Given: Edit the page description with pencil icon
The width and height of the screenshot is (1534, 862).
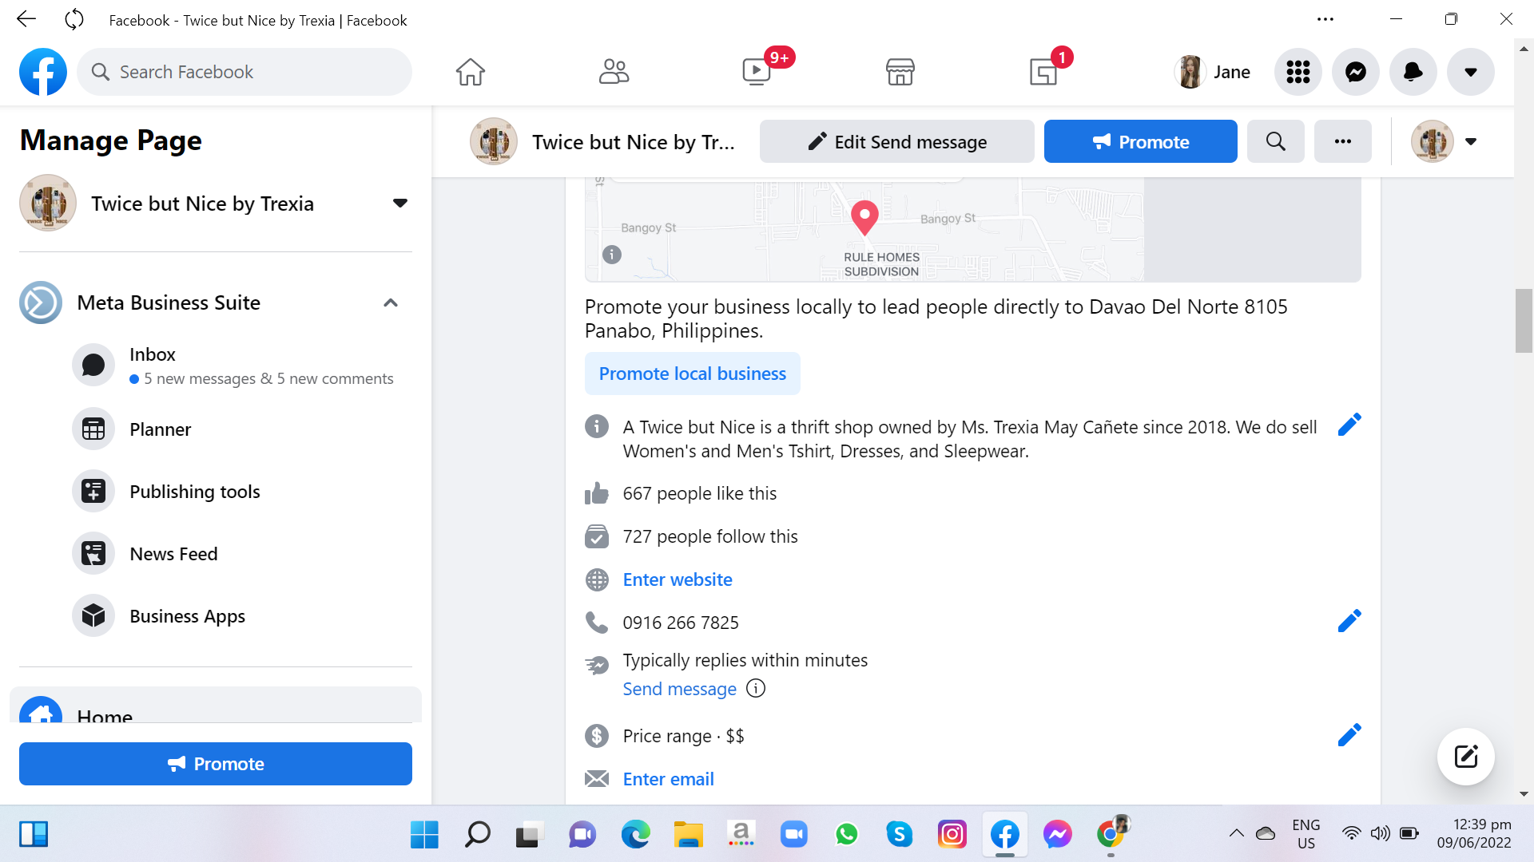Looking at the screenshot, I should (1349, 425).
